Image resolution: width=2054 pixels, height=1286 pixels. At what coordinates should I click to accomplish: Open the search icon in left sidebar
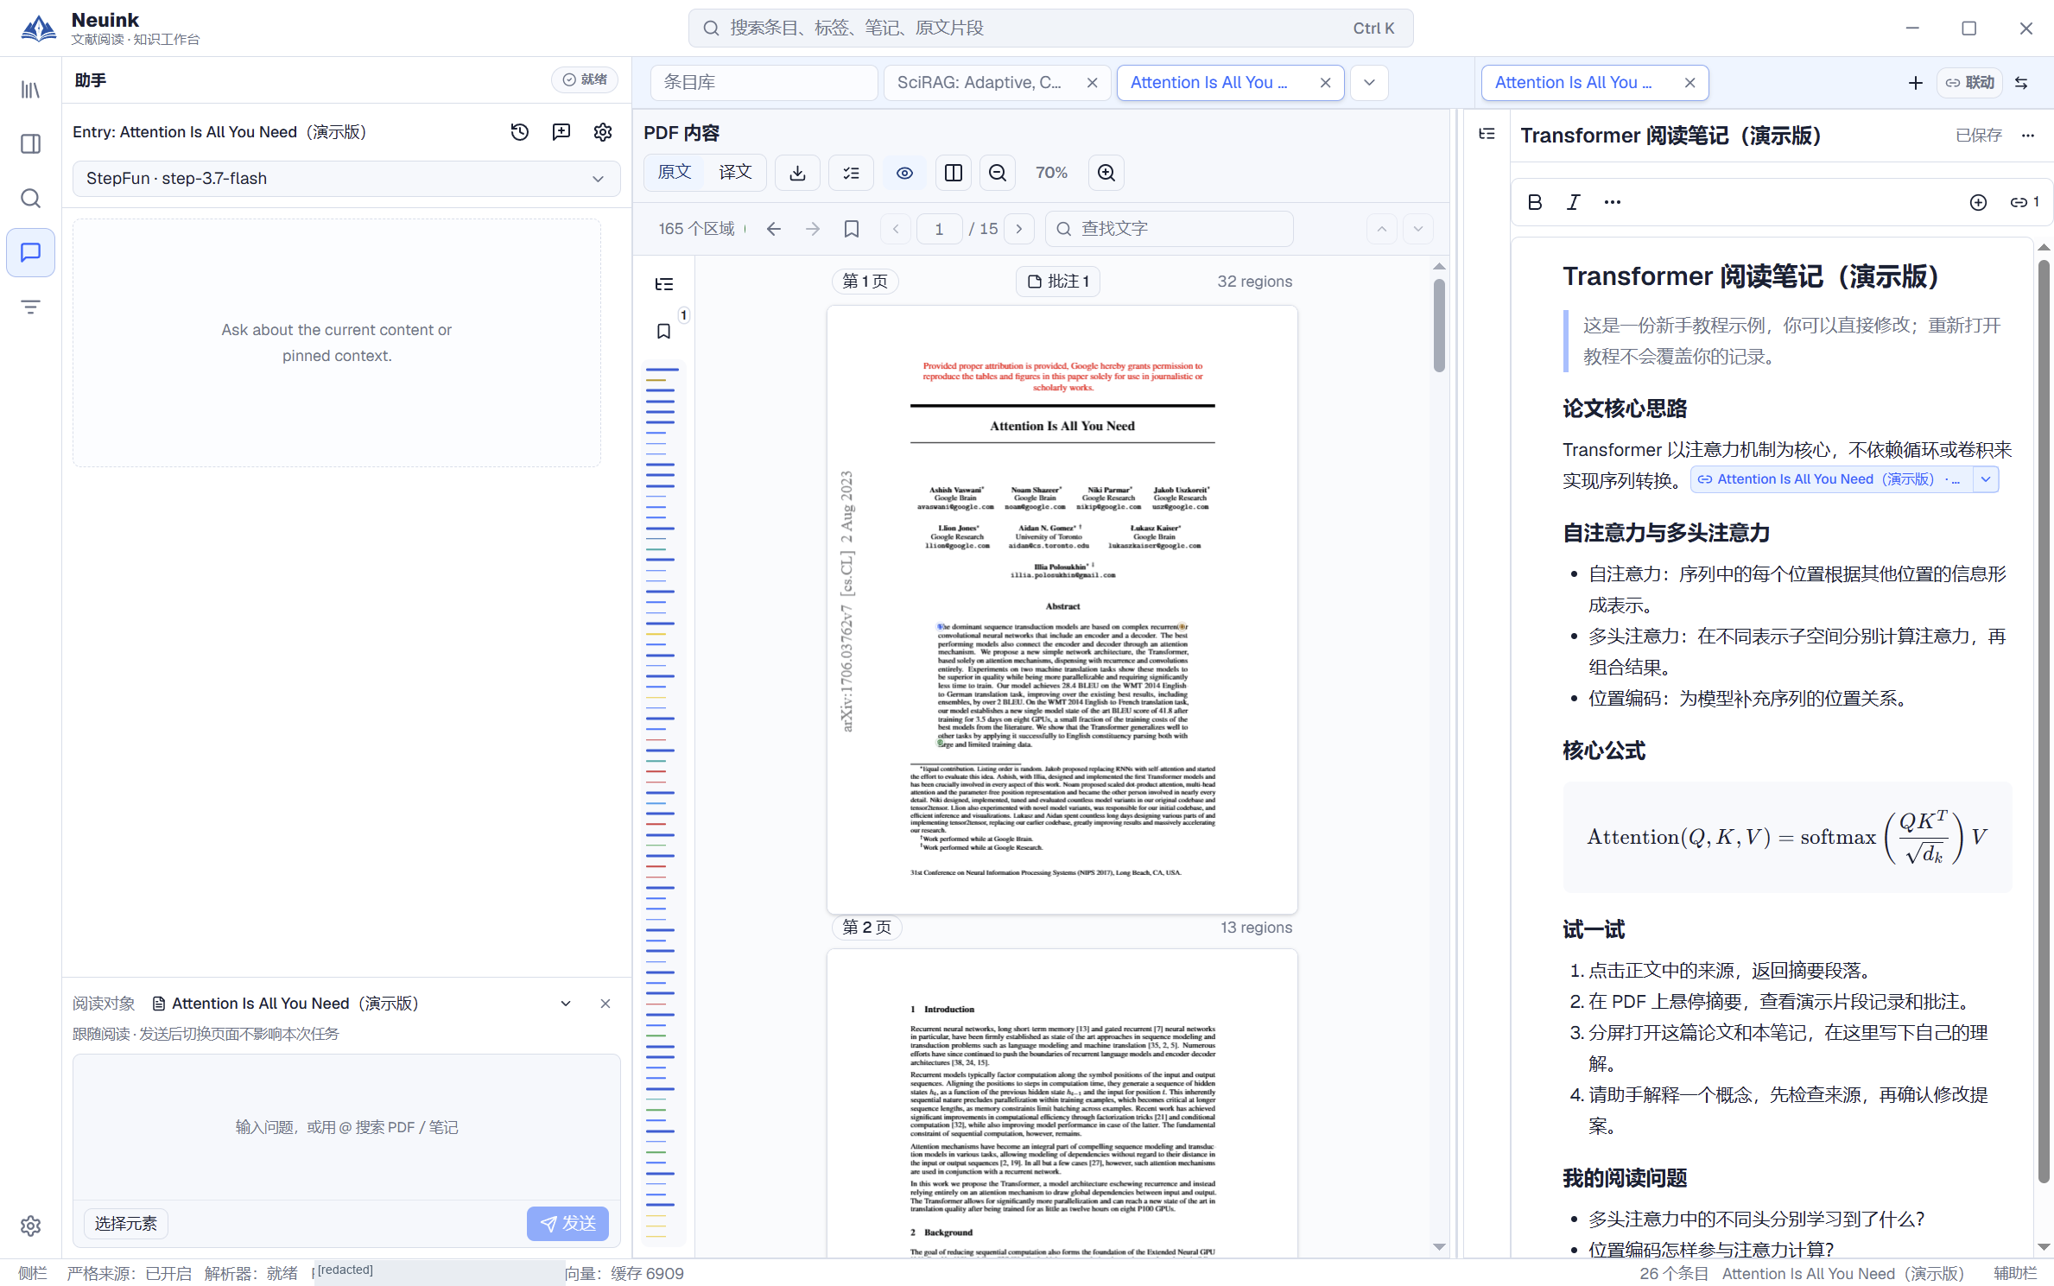30,199
